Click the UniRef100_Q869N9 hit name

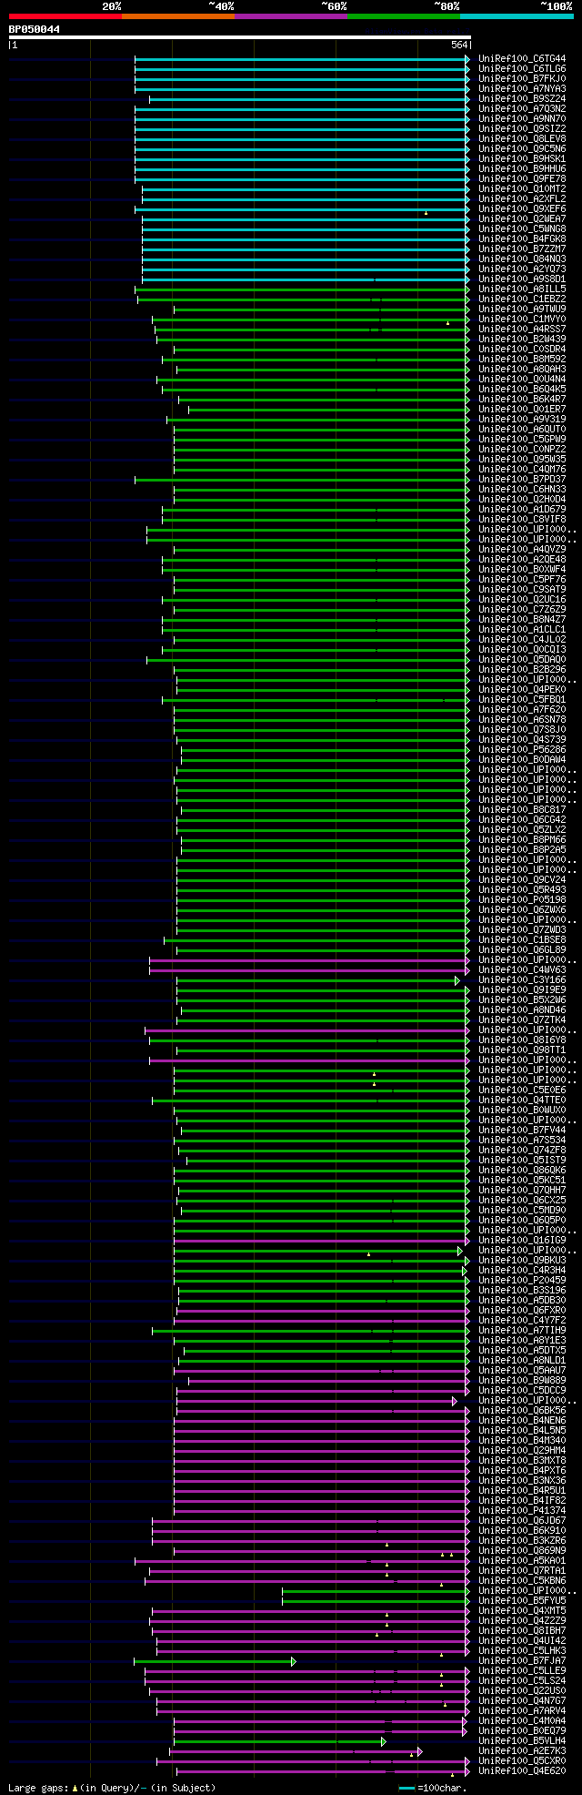tap(522, 1551)
